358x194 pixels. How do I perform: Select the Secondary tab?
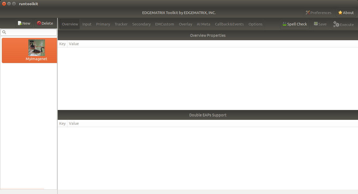tap(141, 24)
